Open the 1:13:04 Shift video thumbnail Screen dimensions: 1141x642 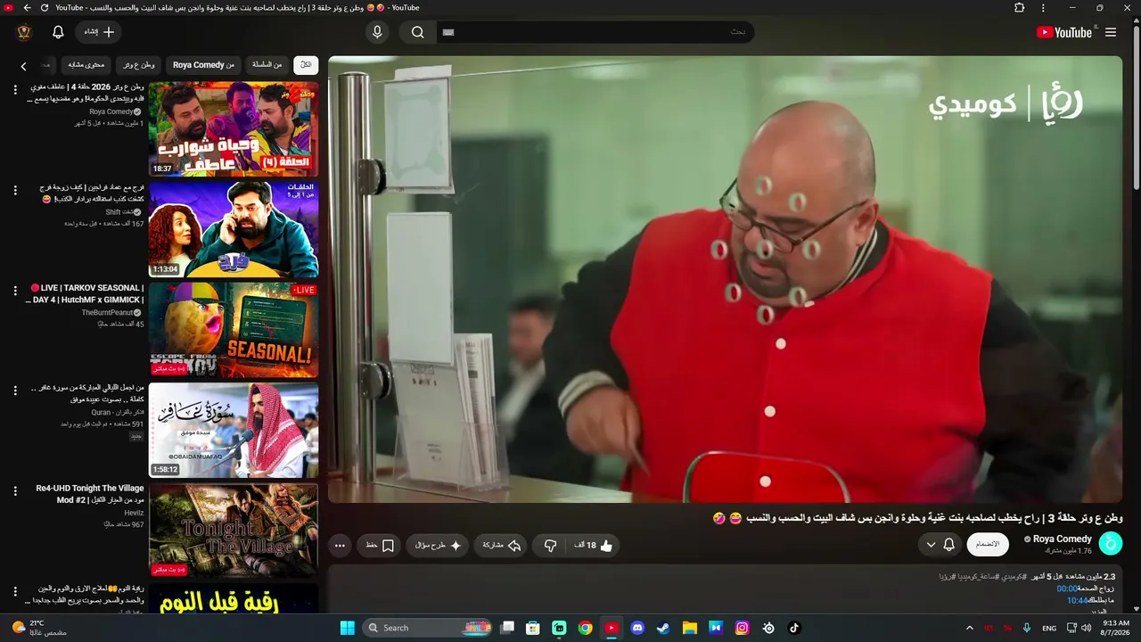tap(234, 230)
